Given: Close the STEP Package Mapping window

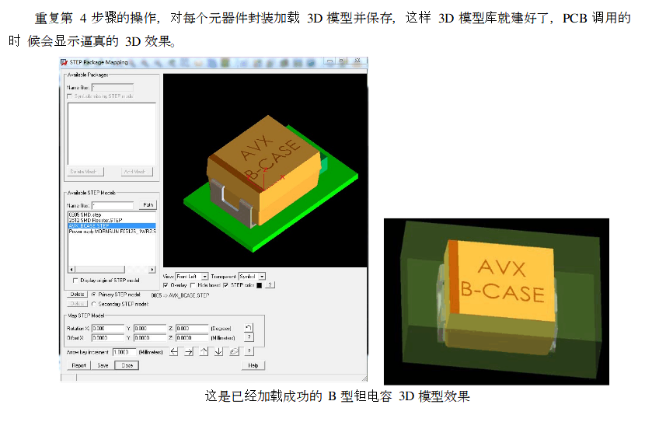Looking at the screenshot, I should (357, 61).
